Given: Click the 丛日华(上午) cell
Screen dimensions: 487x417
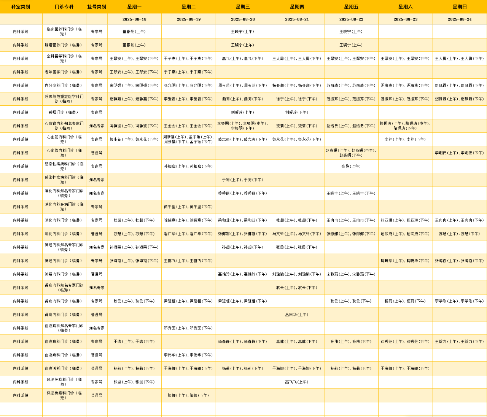Looking at the screenshot, I should (297, 315).
